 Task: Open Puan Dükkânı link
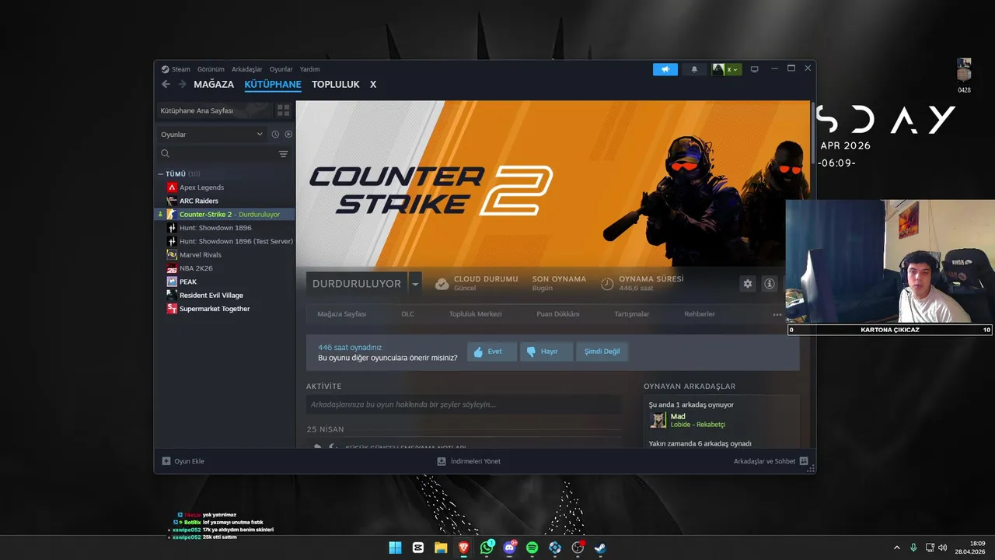[x=558, y=314]
